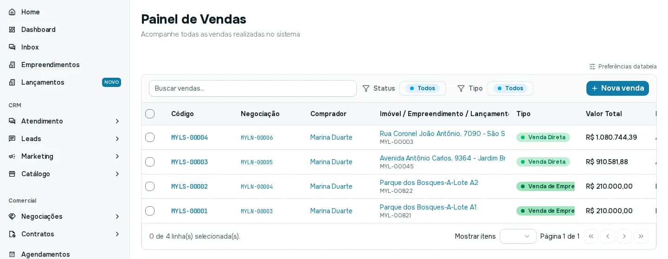This screenshot has width=668, height=259.
Task: Click Marina Duarte in MYLS-00002 row
Action: coord(331,186)
